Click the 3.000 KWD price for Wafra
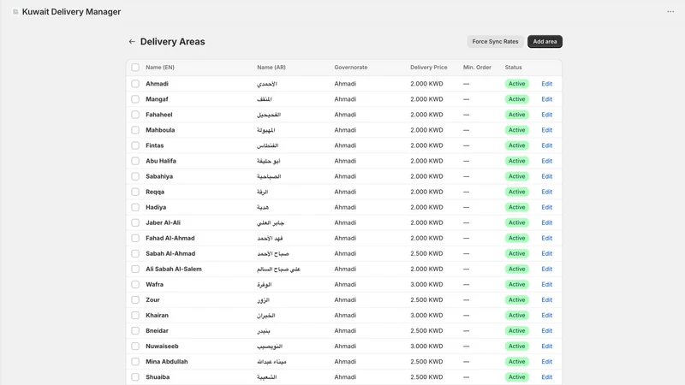 click(x=426, y=284)
